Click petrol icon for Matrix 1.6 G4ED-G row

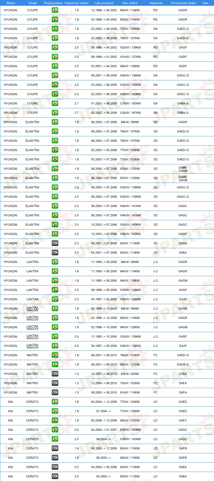[55, 355]
